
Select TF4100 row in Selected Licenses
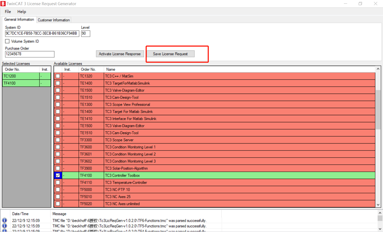point(27,83)
